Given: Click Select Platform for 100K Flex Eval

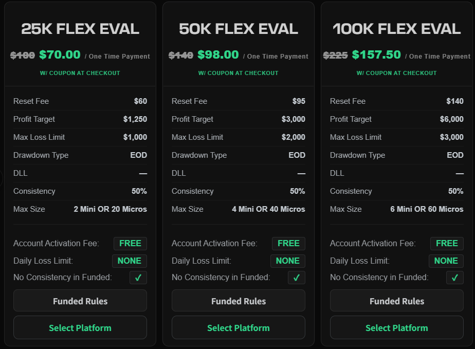Looking at the screenshot, I should (x=397, y=327).
